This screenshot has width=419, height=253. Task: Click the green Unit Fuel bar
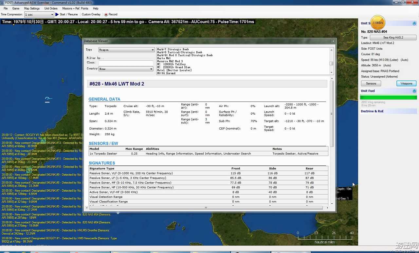click(x=388, y=97)
